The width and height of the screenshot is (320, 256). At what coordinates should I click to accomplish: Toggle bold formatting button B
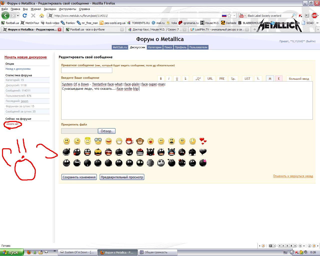pos(161,78)
